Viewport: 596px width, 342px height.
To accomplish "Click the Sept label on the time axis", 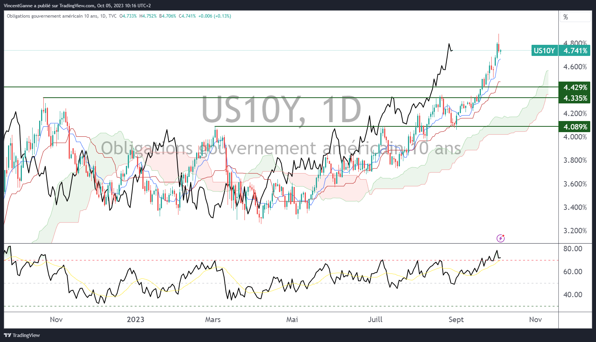I will pyautogui.click(x=456, y=319).
